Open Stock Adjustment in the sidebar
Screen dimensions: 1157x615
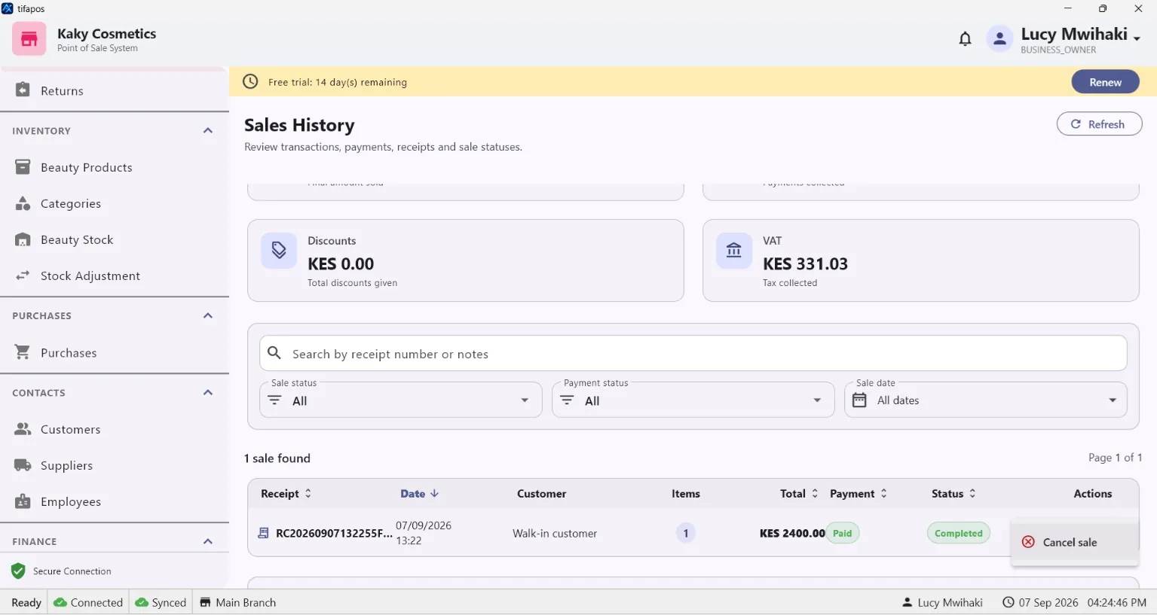tap(115, 276)
